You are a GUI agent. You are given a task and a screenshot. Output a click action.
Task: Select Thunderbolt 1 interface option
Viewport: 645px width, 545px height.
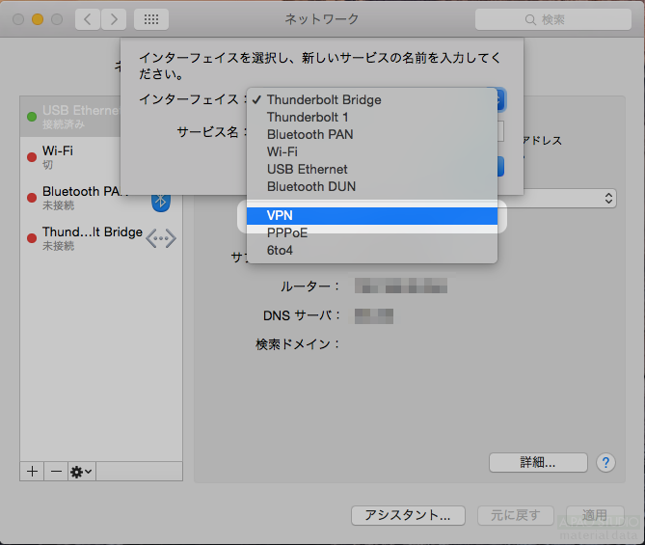(x=372, y=118)
